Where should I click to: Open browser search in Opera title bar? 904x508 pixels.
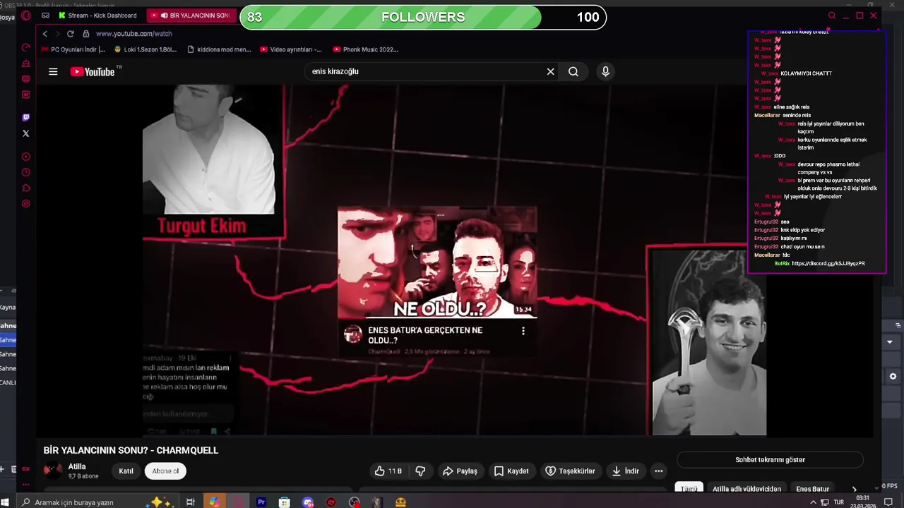831,16
